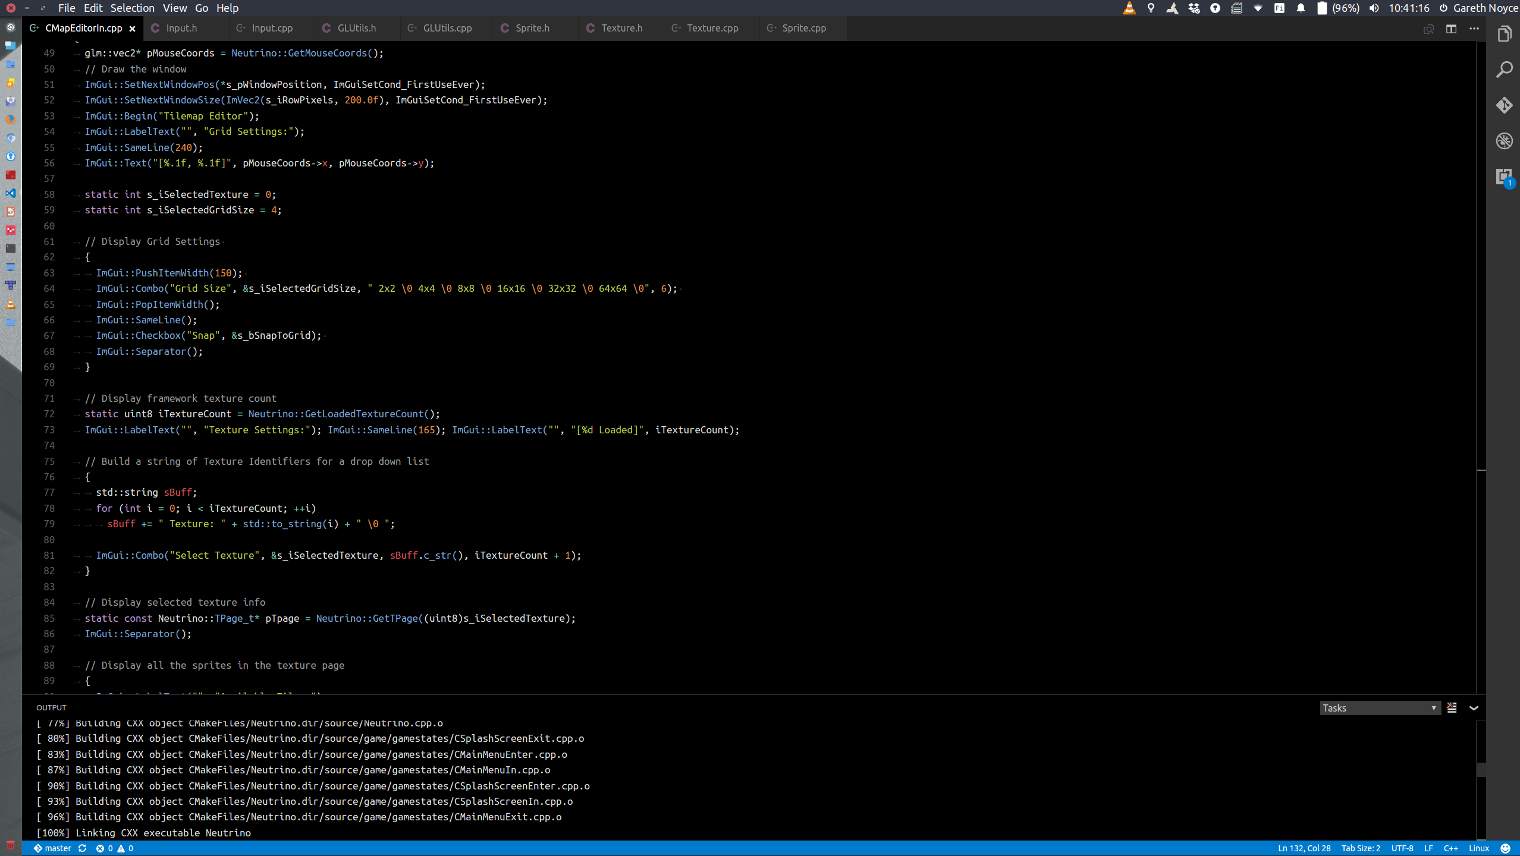
Task: Click the ImGui::Checkbox Snap code line
Action: 208,335
